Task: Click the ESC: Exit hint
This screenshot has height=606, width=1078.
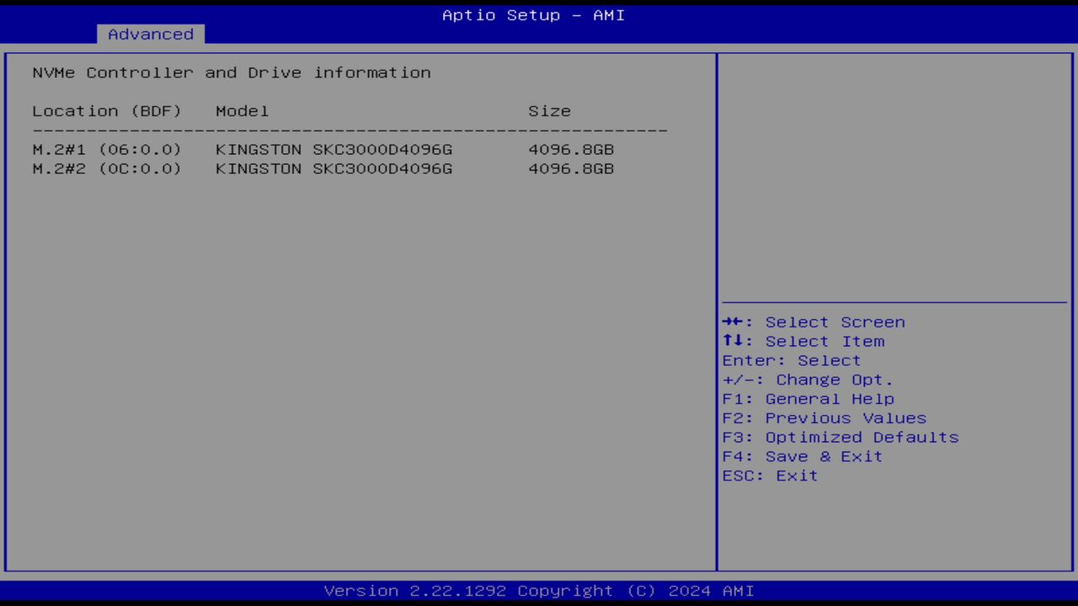Action: [770, 476]
